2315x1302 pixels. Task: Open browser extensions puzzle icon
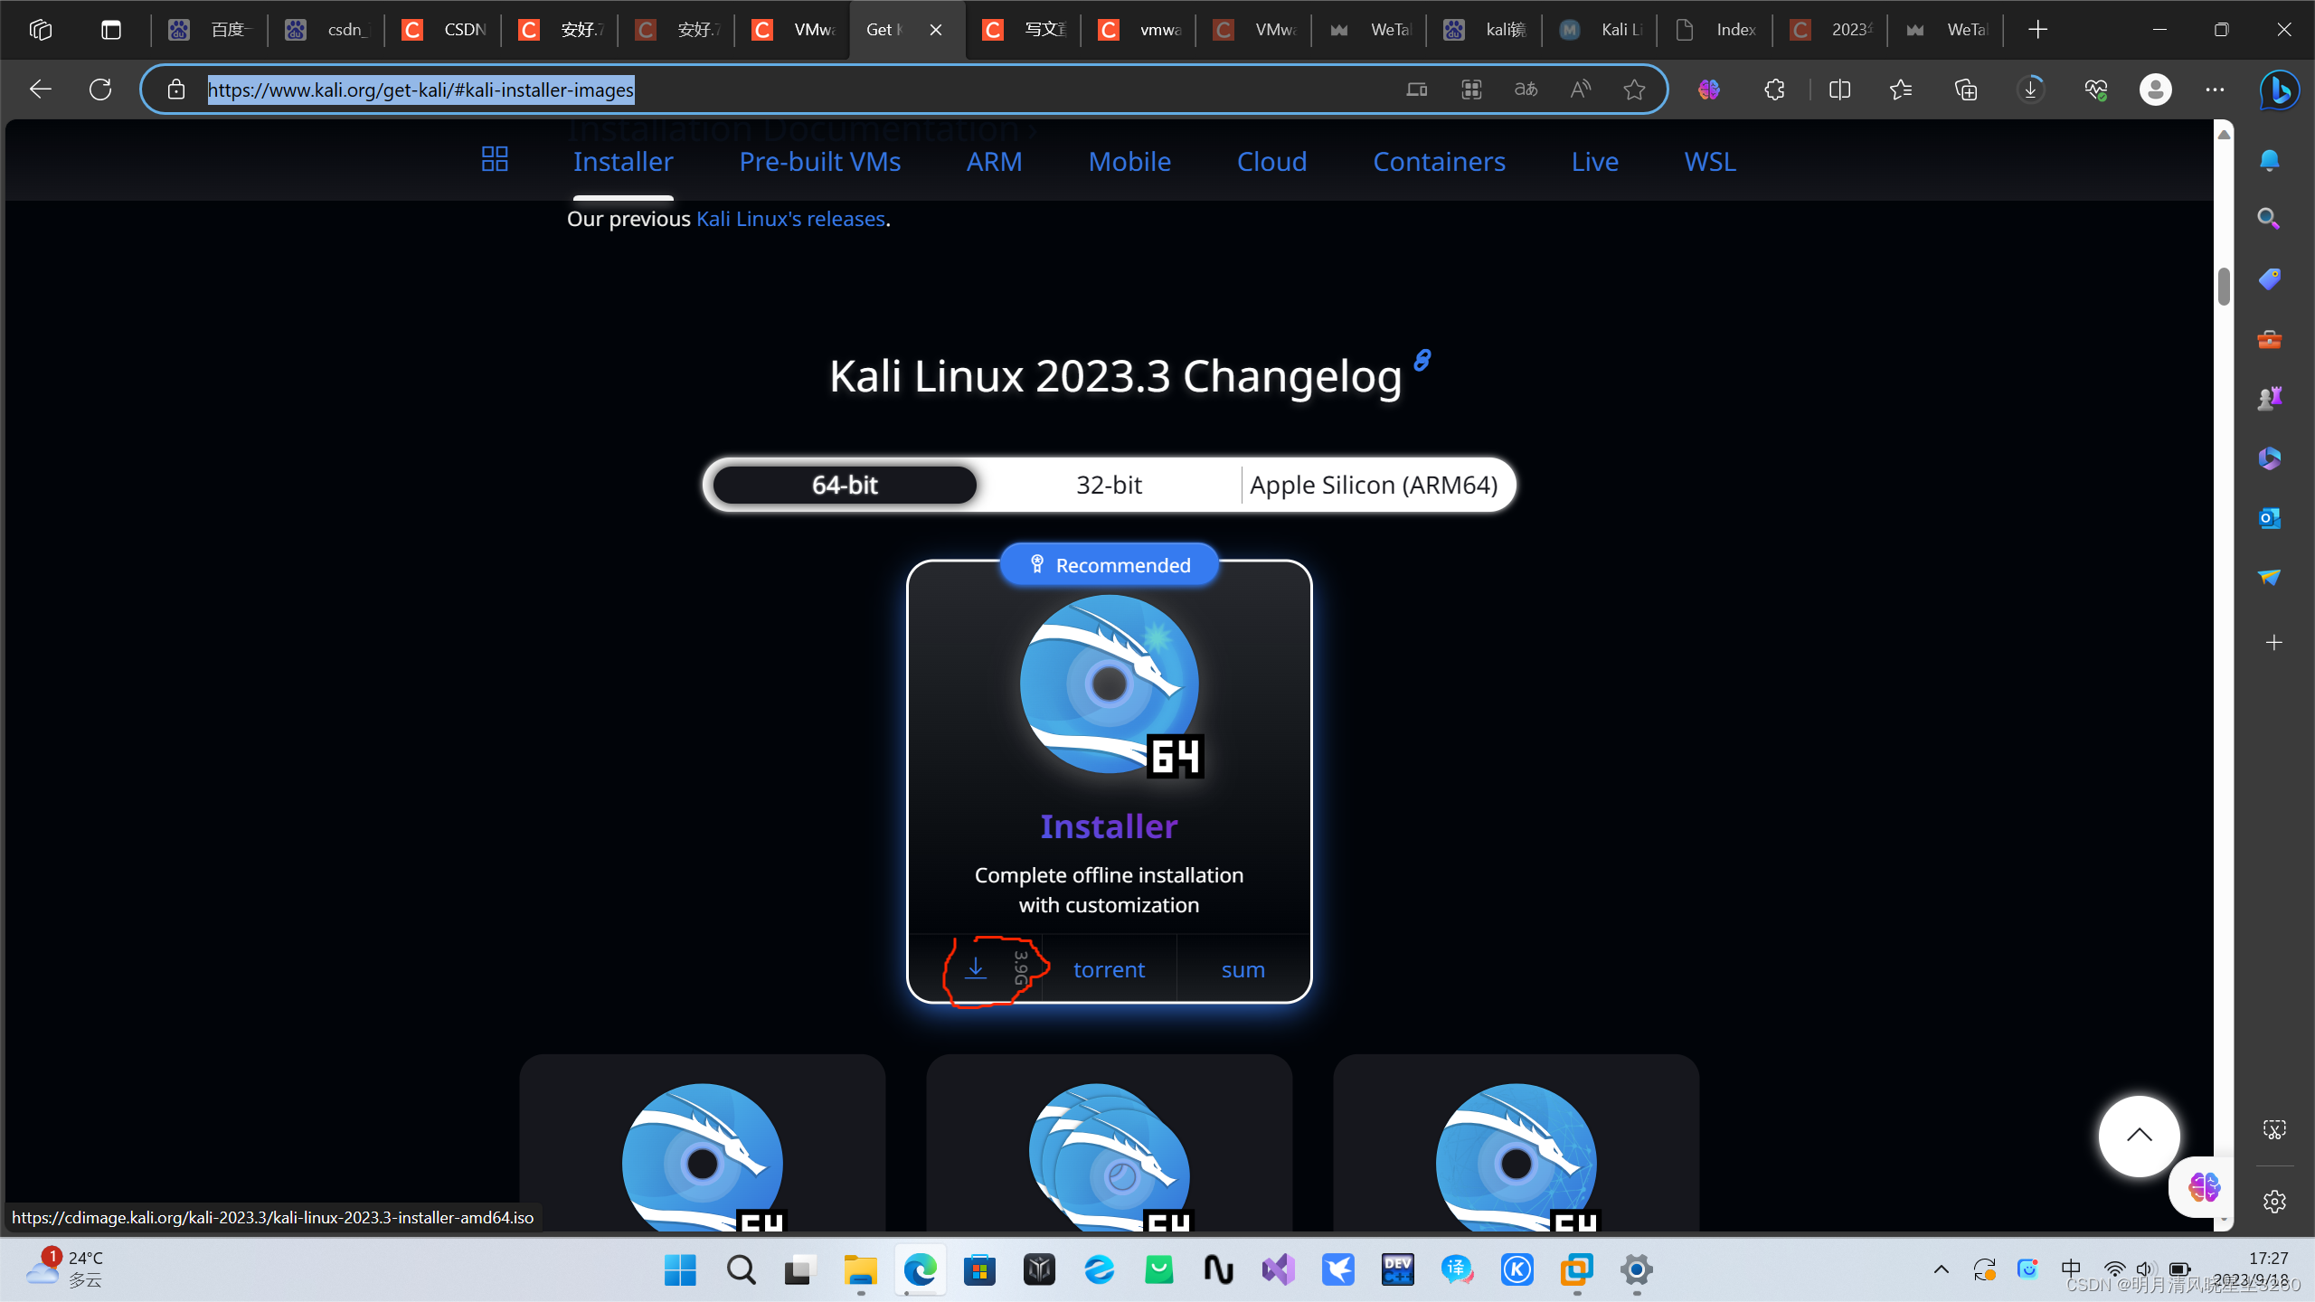point(1774,89)
